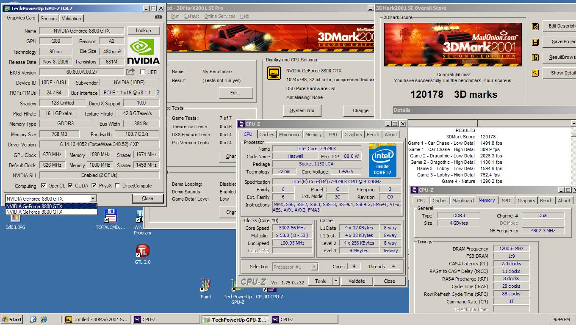
Task: Switch to Untitled - 3DMark2001 taskbar button
Action: [x=97, y=319]
